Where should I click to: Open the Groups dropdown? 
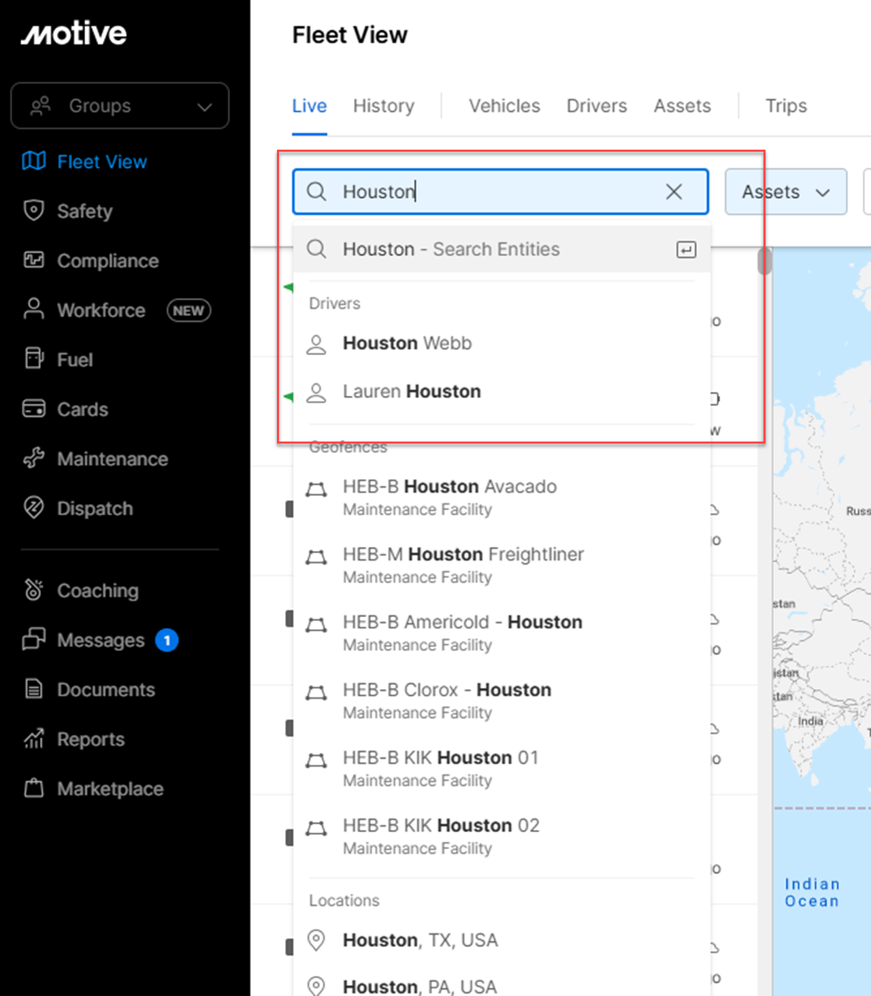[120, 105]
